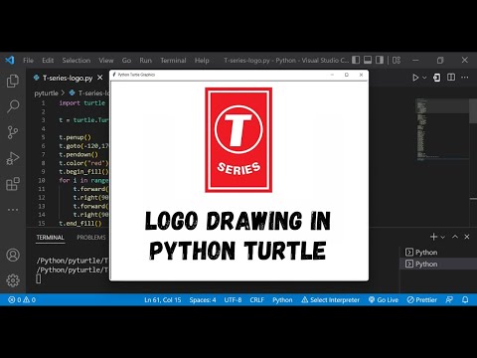Image resolution: width=477 pixels, height=358 pixels.
Task: Click the open changes editor icon
Action: tap(437, 78)
